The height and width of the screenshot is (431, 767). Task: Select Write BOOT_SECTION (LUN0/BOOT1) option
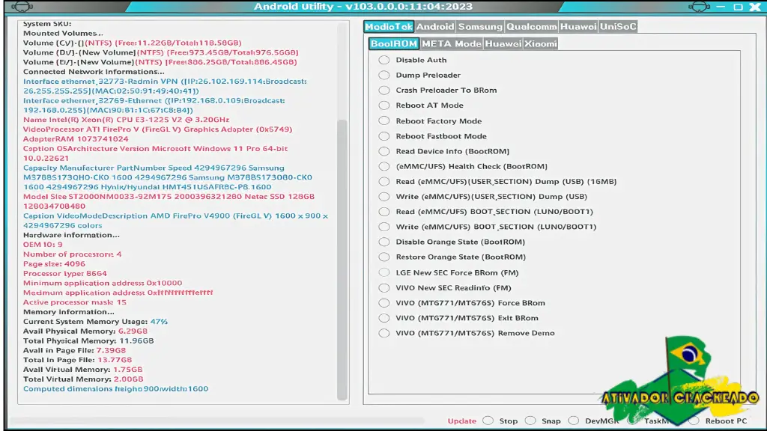(384, 227)
